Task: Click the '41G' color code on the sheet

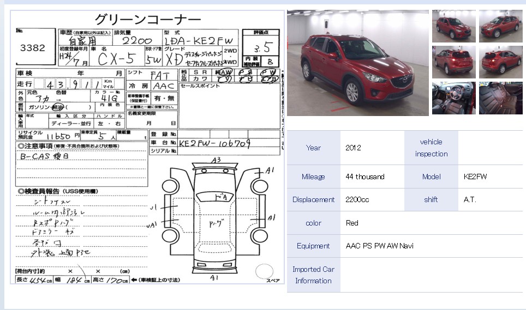Action: [x=109, y=98]
